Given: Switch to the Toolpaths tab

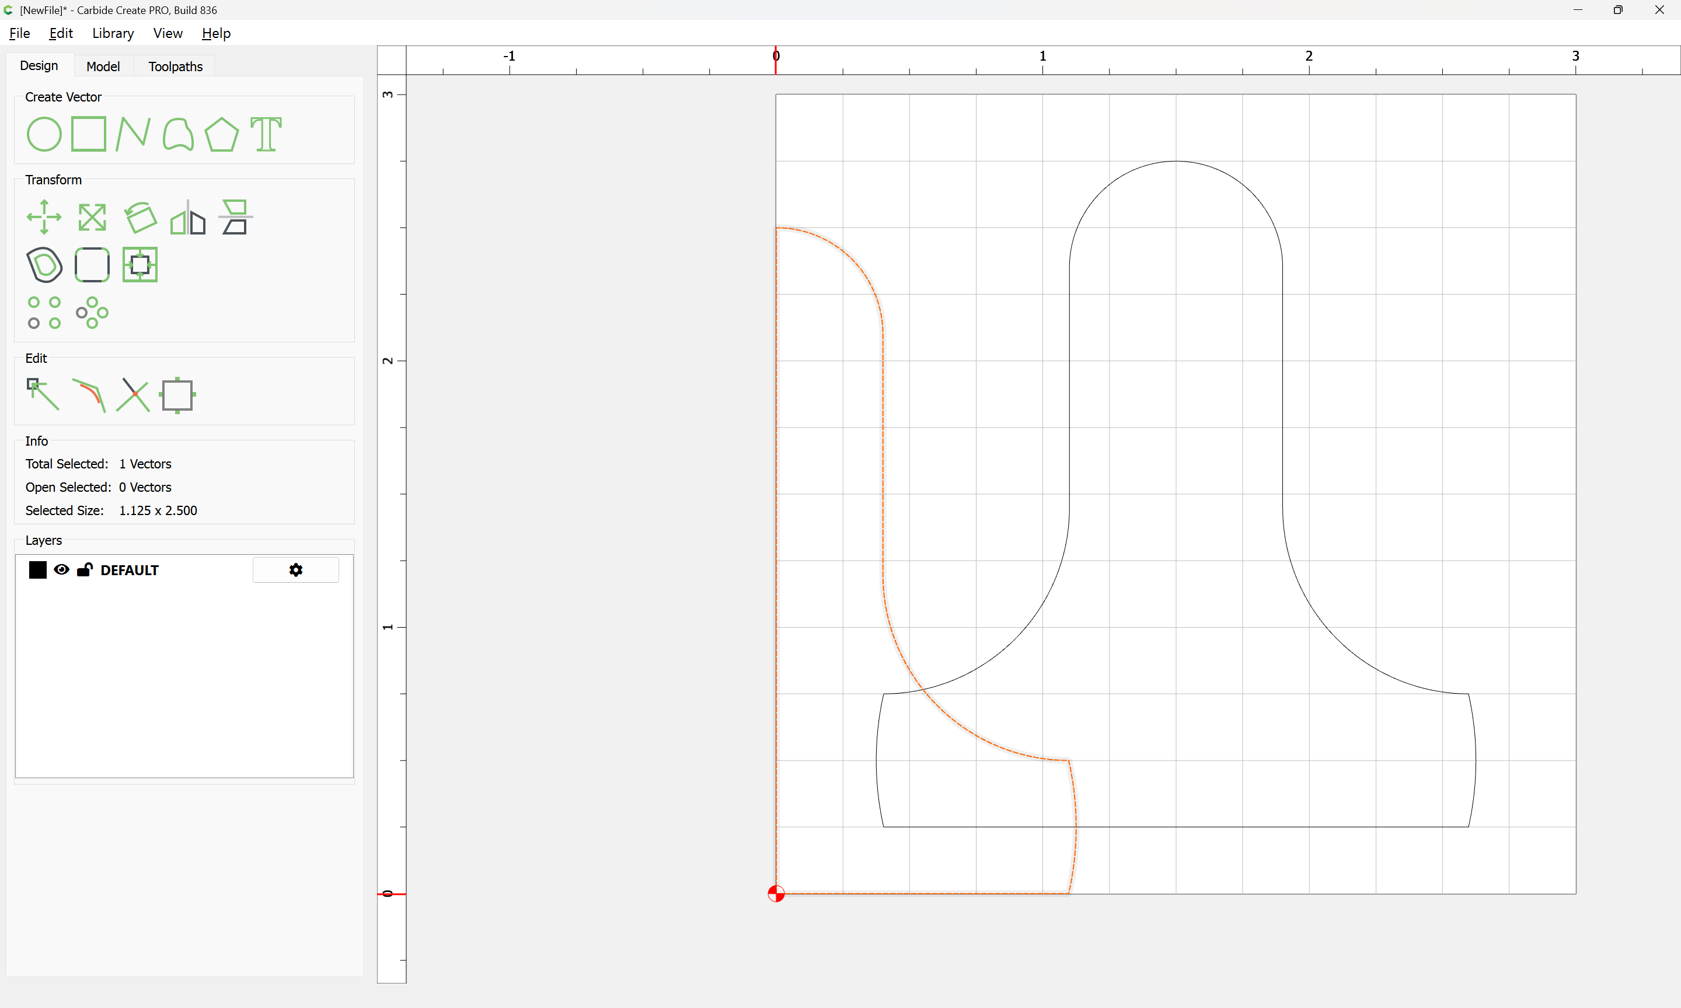Looking at the screenshot, I should 175,66.
